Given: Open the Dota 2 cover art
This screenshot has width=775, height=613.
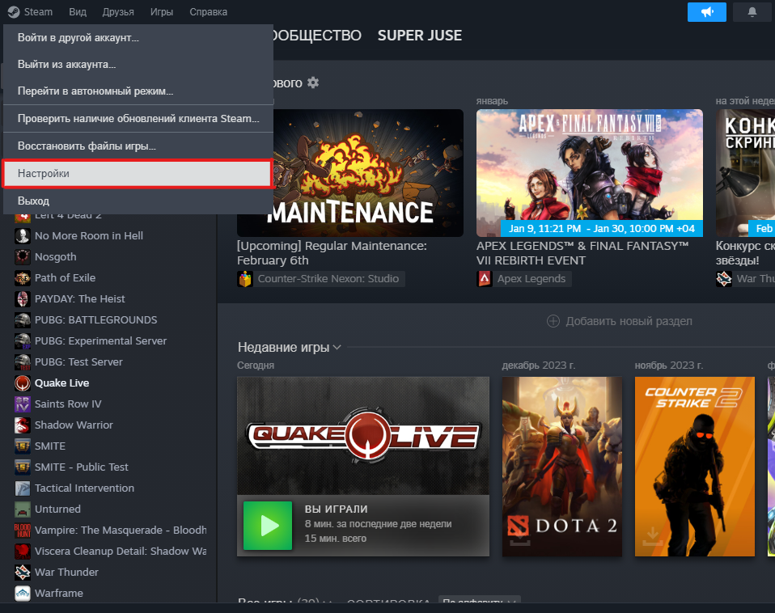Looking at the screenshot, I should (x=562, y=467).
